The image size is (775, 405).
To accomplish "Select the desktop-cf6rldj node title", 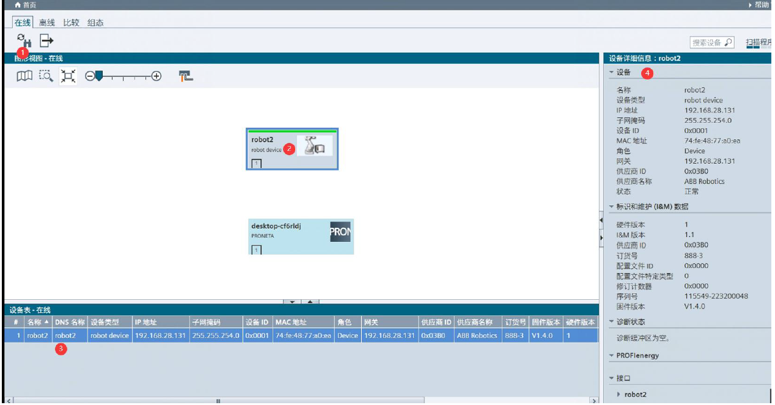I will pyautogui.click(x=276, y=226).
